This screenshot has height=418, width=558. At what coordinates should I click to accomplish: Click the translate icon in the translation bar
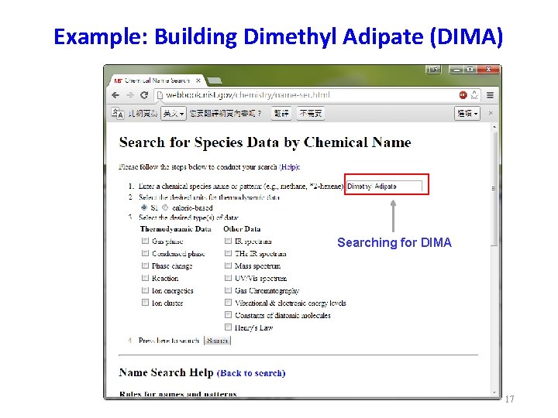(118, 113)
